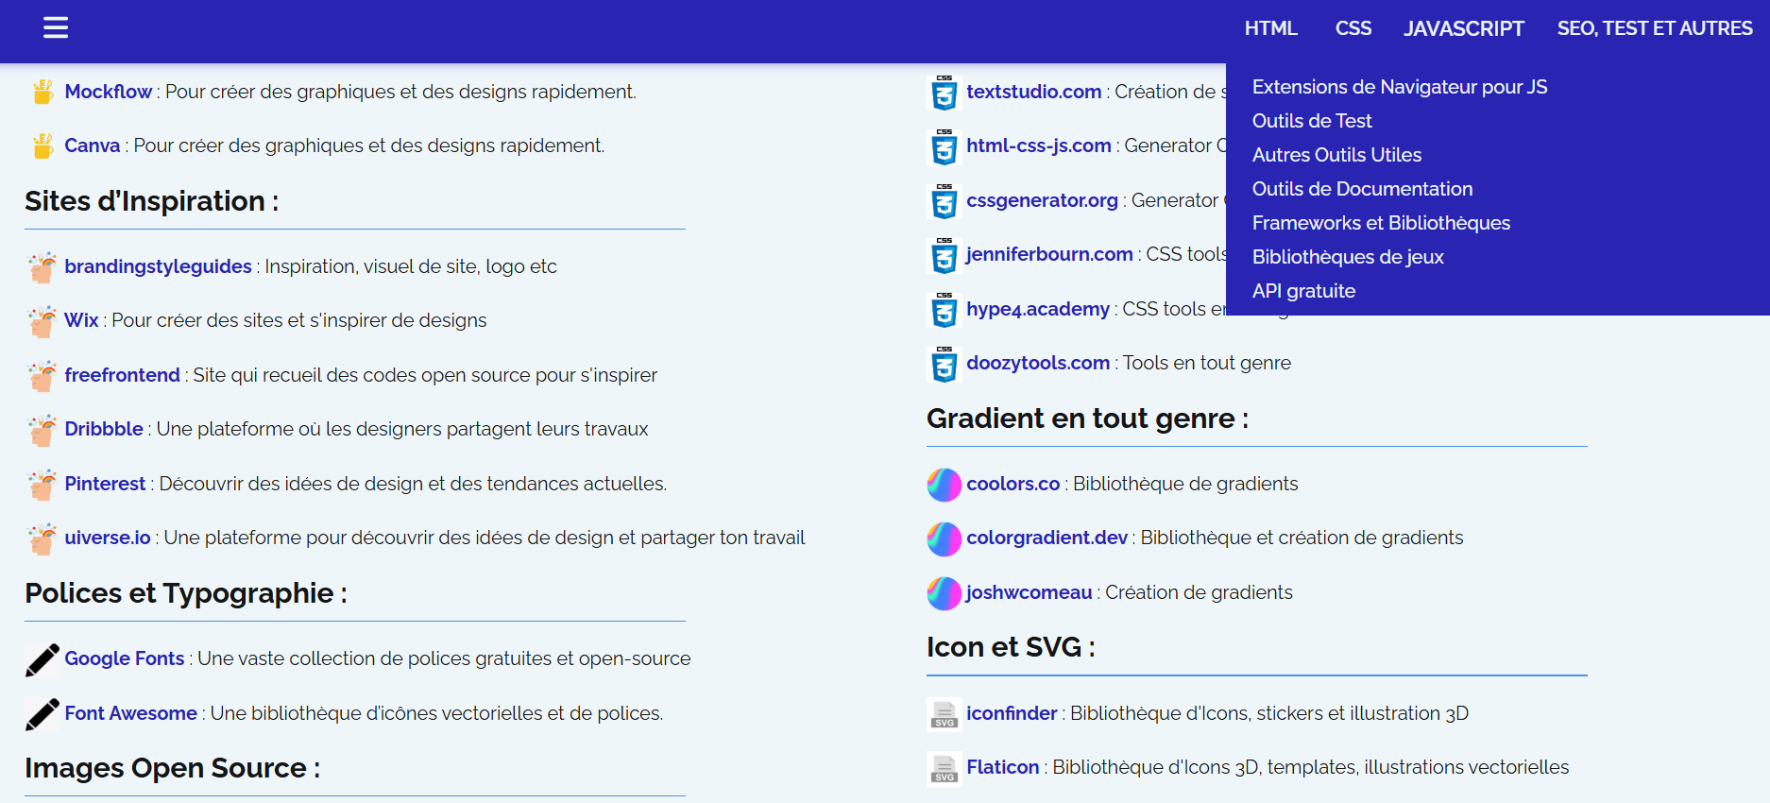This screenshot has width=1770, height=803.
Task: Click the gradient circle beside colorgradient.dev
Action: [945, 538]
